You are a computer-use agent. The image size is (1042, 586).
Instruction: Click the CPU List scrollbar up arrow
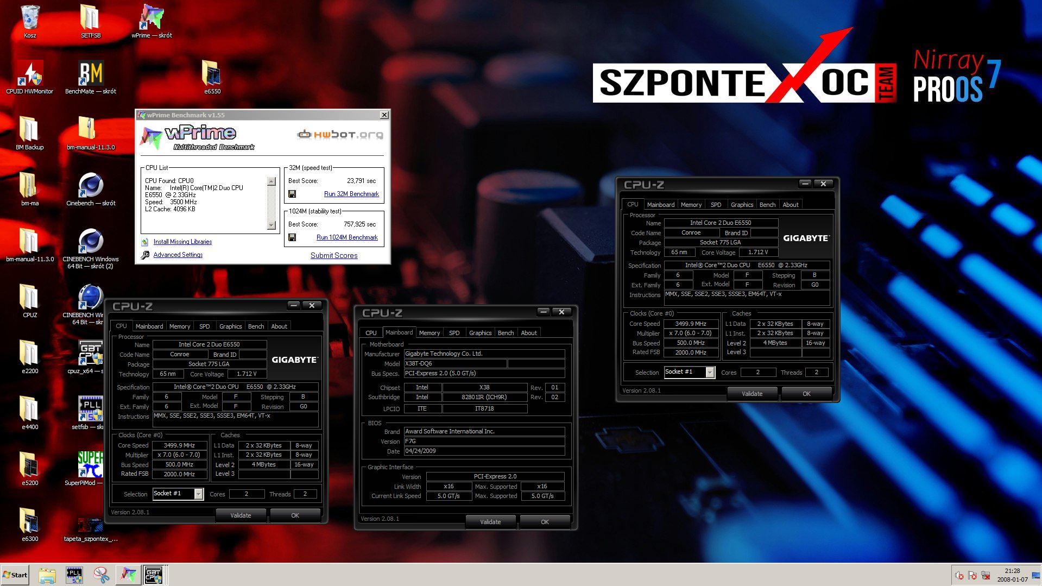[x=271, y=181]
